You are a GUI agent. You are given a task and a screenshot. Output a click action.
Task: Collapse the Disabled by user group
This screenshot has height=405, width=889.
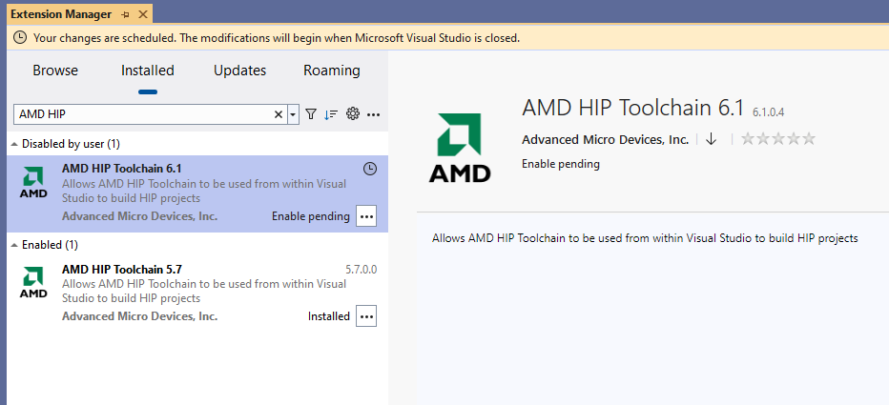[14, 144]
